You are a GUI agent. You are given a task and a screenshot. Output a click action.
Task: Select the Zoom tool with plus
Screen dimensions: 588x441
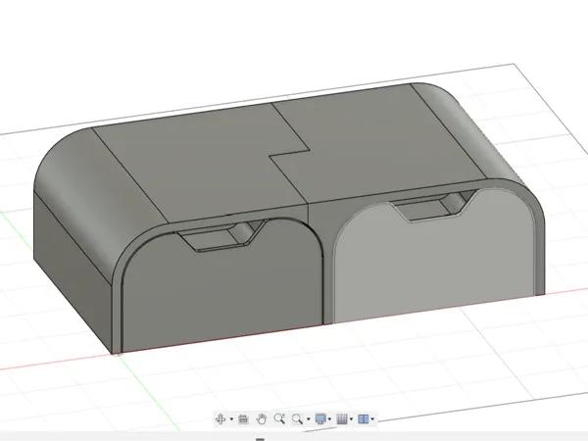pos(279,418)
